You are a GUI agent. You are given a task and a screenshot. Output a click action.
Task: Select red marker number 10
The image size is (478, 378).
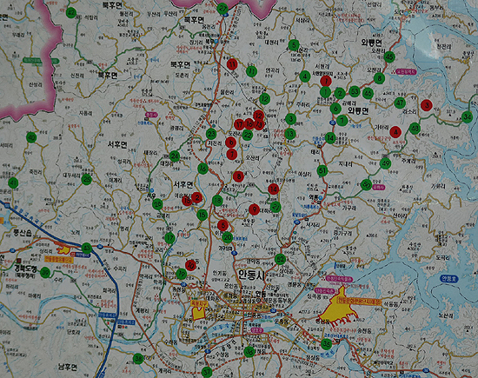tap(191, 265)
